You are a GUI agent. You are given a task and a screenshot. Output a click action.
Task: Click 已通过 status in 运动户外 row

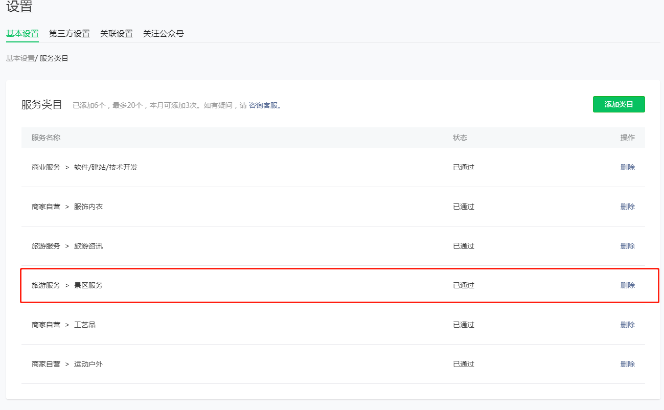(x=464, y=364)
